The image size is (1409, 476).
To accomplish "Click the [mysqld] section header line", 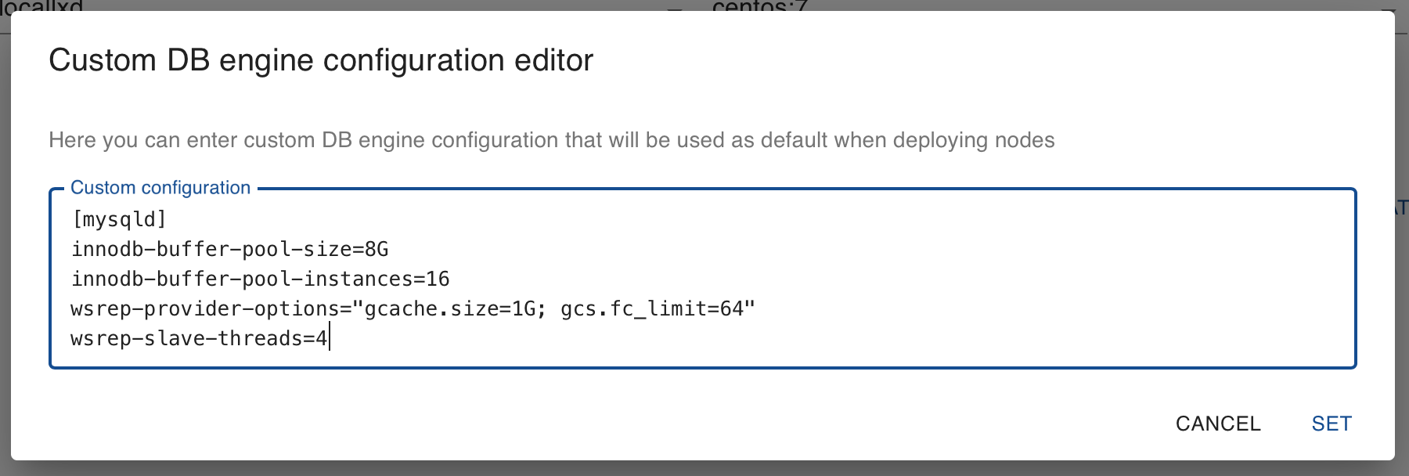I will click(x=119, y=219).
